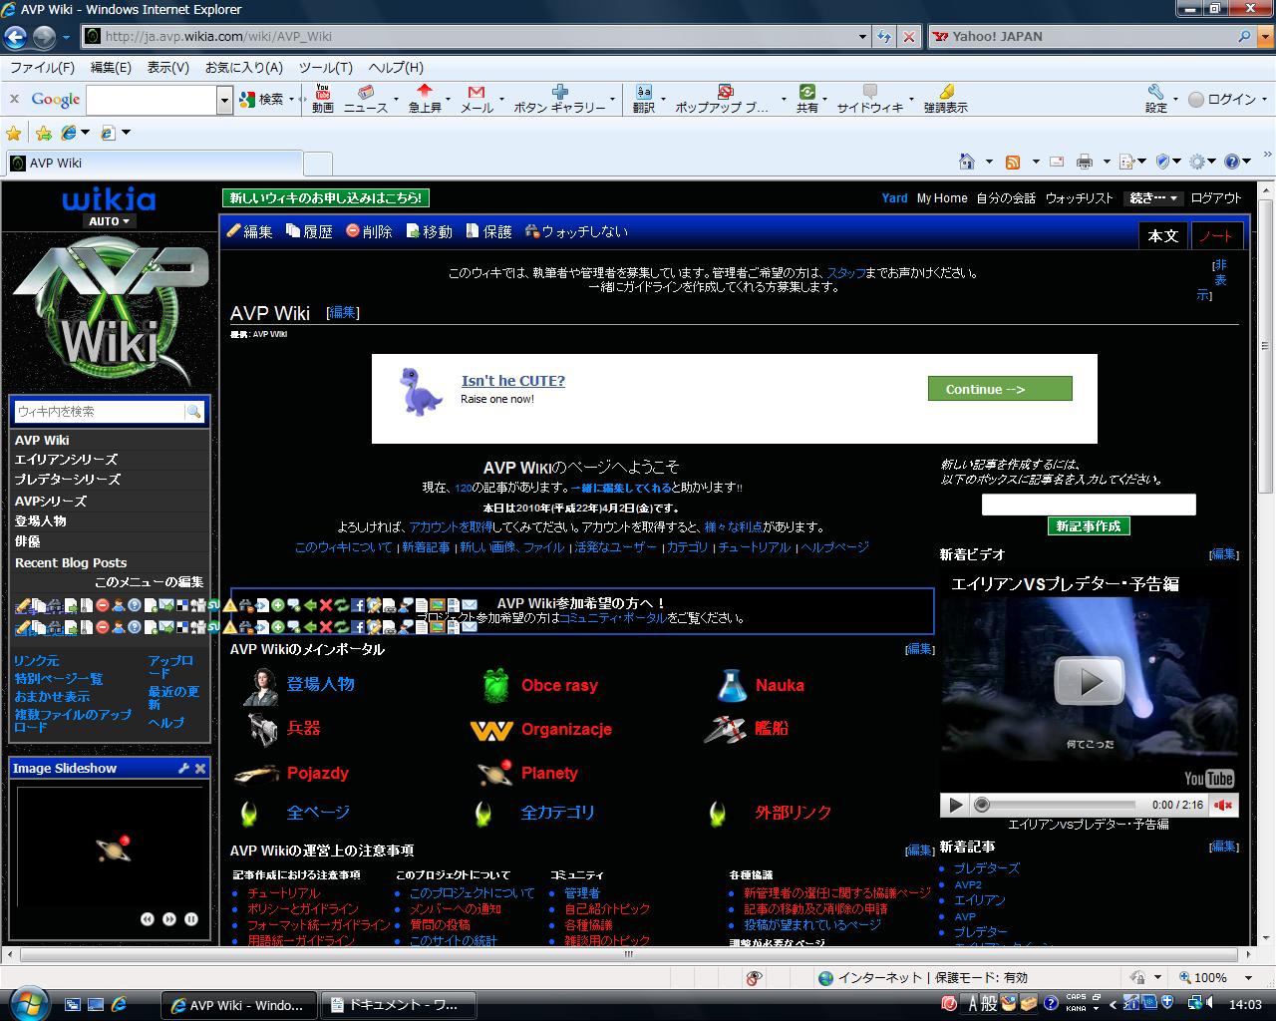Click the ニュース news toolbar icon

pyautogui.click(x=366, y=99)
